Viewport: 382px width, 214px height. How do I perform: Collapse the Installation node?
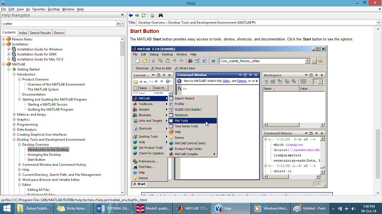tap(4, 44)
